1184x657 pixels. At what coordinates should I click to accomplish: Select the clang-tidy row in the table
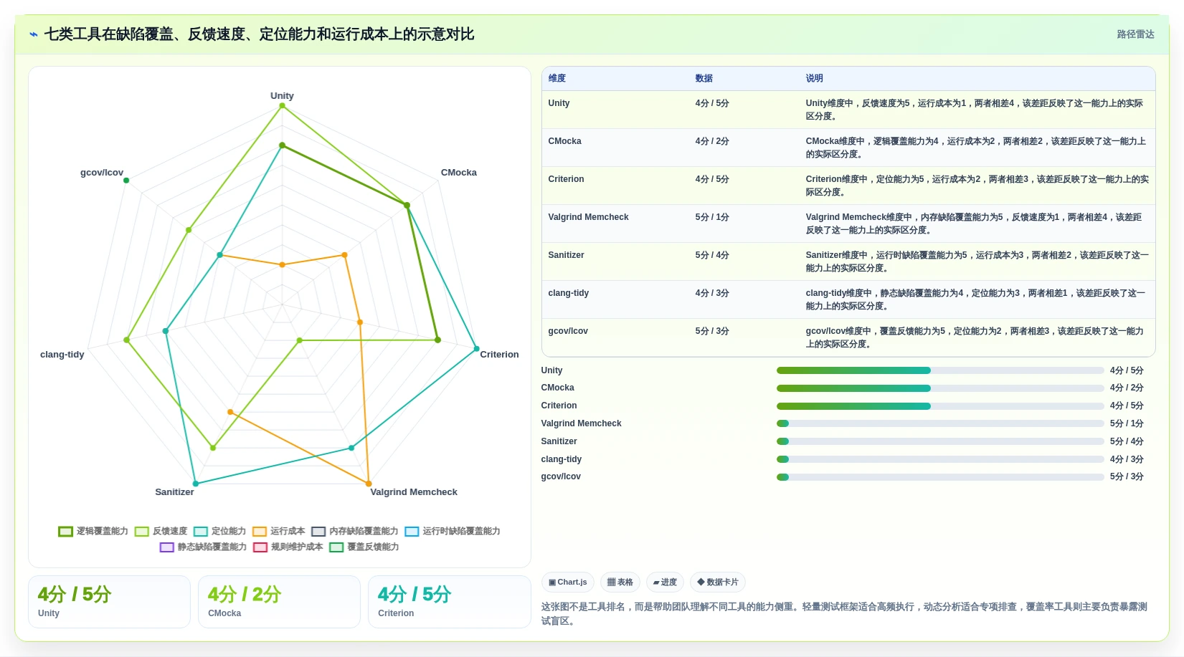[x=848, y=299]
